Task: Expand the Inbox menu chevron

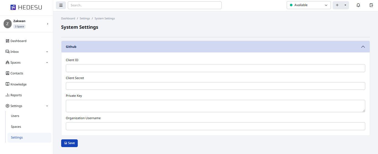Action: pyautogui.click(x=47, y=52)
